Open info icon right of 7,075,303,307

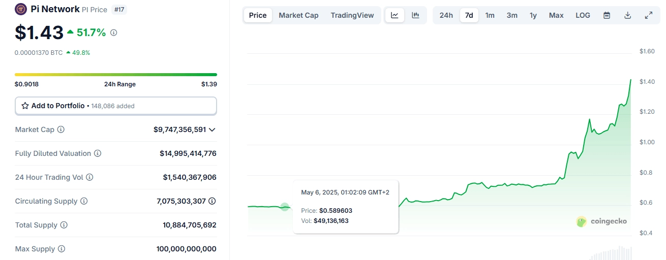(x=212, y=201)
